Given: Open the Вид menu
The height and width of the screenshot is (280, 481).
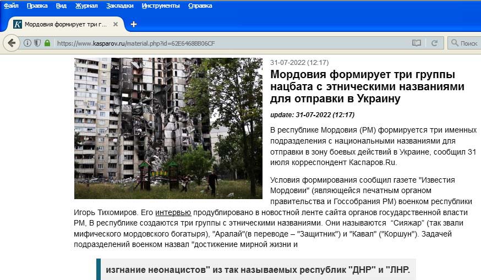Looking at the screenshot, I should click(61, 6).
